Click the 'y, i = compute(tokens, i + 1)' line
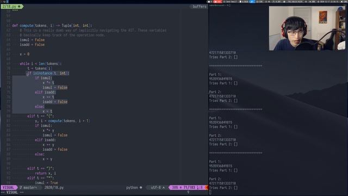348x196 pixels. tap(63, 121)
